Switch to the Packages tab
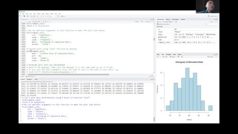238x134 pixels. tap(168, 54)
